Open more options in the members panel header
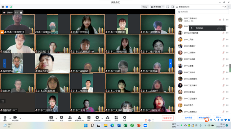231x129 pixels. coord(223,7)
